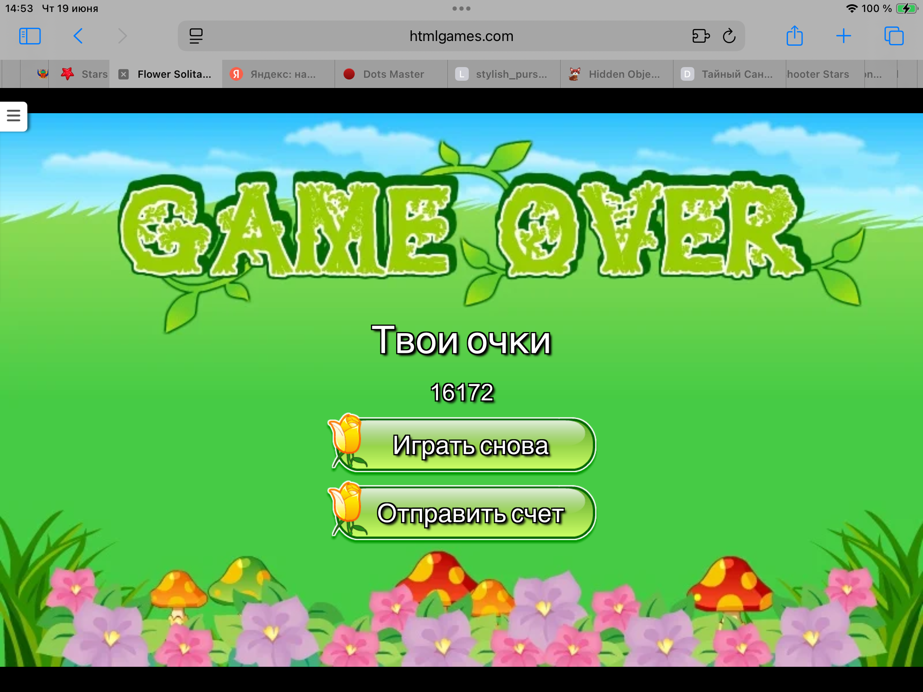Tap the Wi-Fi status icon
Viewport: 923px width, 692px height.
coord(852,9)
